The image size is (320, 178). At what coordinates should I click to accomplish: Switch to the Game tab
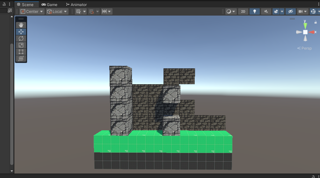(49, 4)
